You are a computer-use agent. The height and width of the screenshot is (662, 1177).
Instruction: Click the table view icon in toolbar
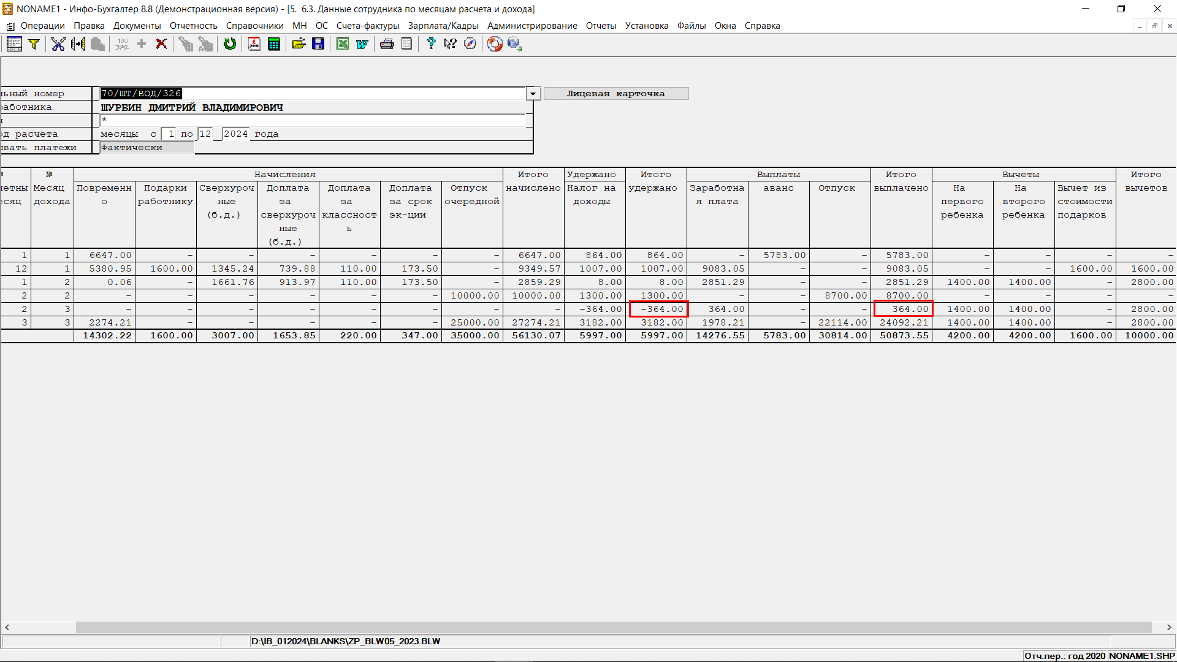pos(14,44)
